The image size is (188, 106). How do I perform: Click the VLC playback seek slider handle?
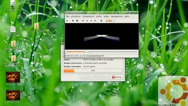(87, 52)
